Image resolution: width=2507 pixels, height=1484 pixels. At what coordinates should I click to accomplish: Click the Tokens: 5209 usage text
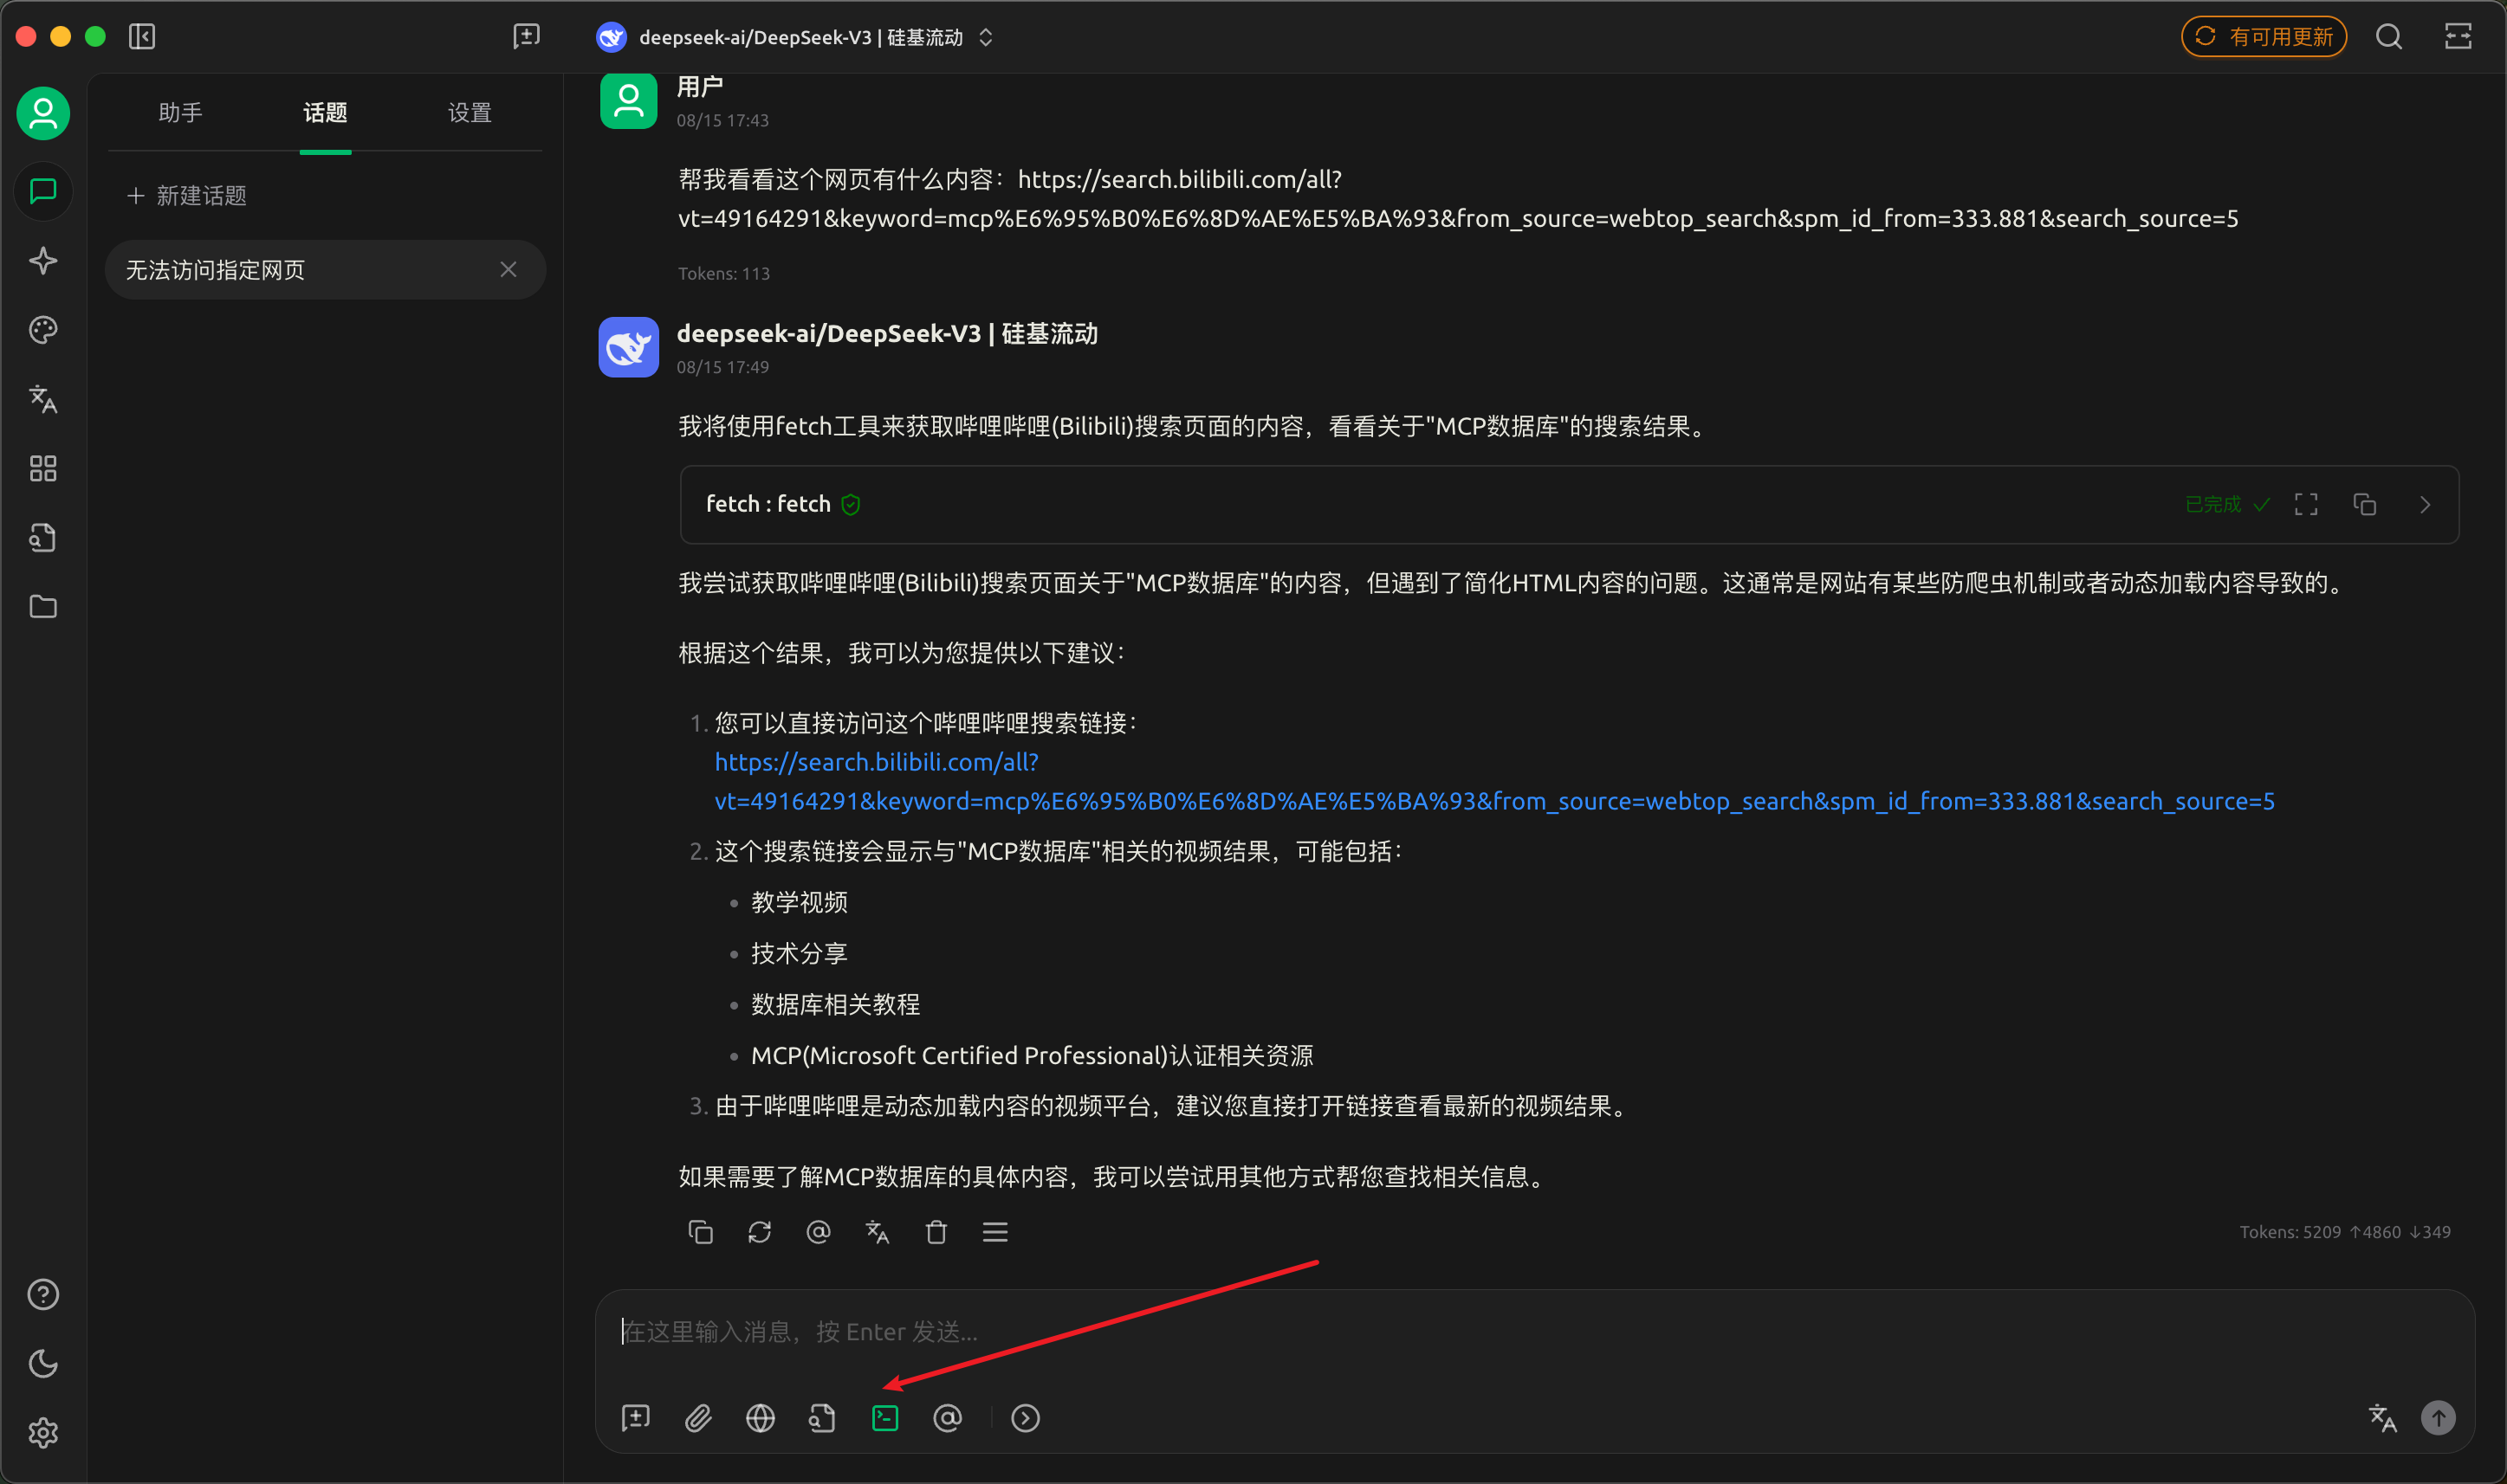click(2345, 1231)
